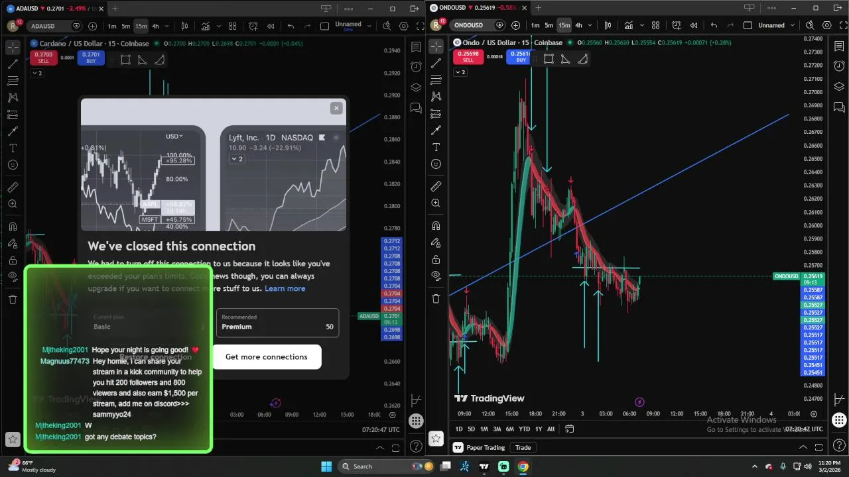Close the 'We've closed this connection' dialog
849x477 pixels.
pyautogui.click(x=336, y=108)
